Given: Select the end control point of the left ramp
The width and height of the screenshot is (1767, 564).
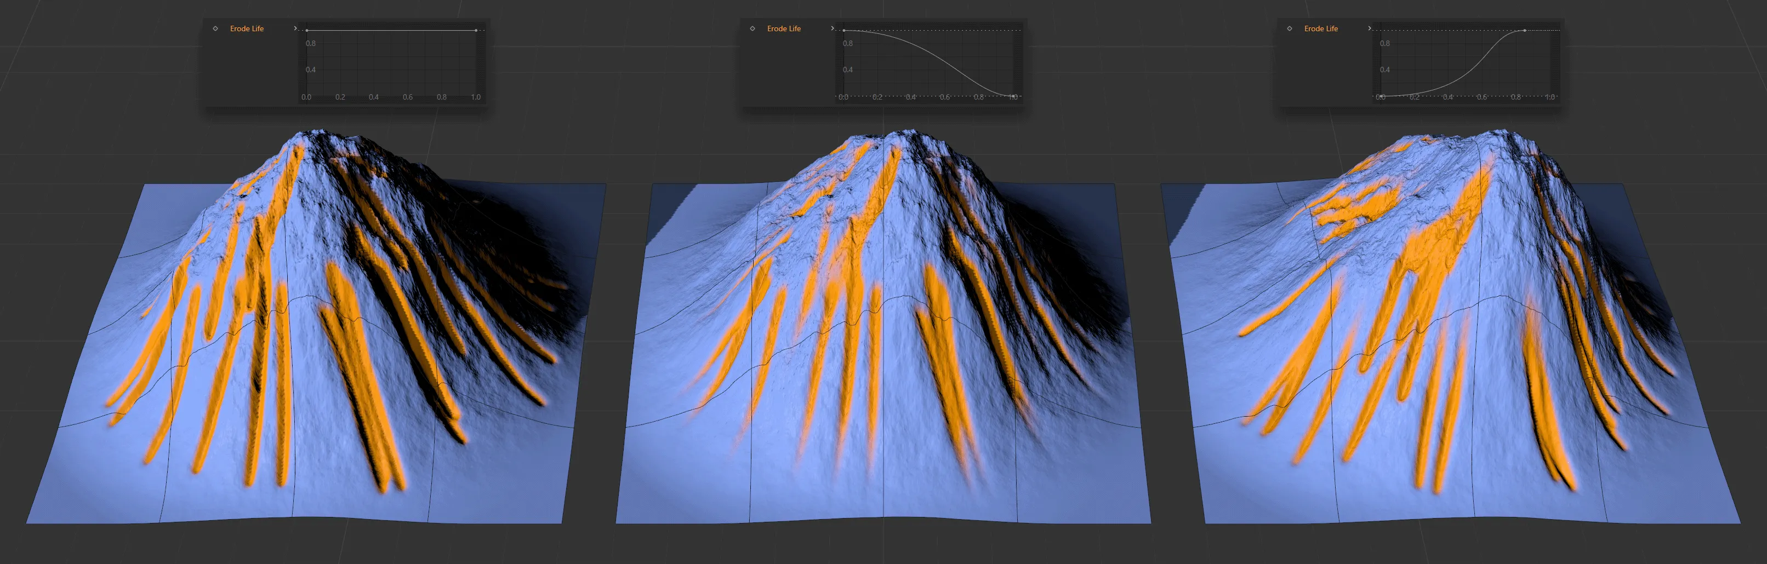Looking at the screenshot, I should tap(476, 30).
